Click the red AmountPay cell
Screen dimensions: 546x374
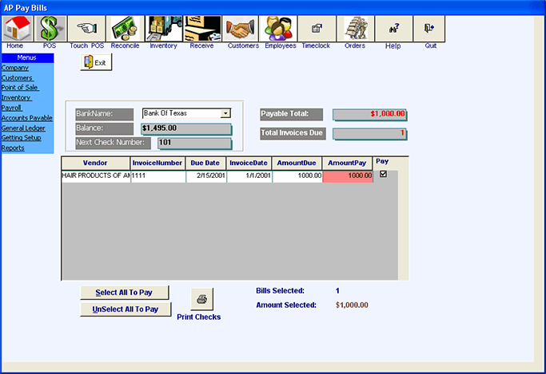tap(348, 176)
